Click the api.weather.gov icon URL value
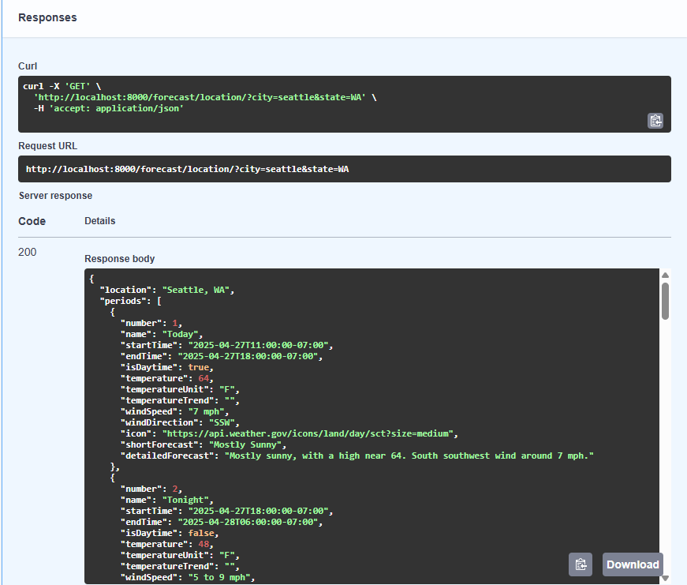Image resolution: width=687 pixels, height=585 pixels. pyautogui.click(x=308, y=433)
